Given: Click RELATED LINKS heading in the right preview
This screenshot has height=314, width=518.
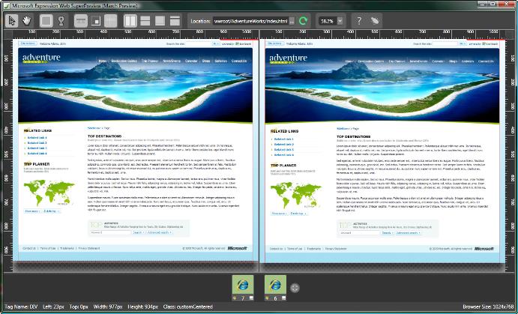Looking at the screenshot, I should [284, 131].
